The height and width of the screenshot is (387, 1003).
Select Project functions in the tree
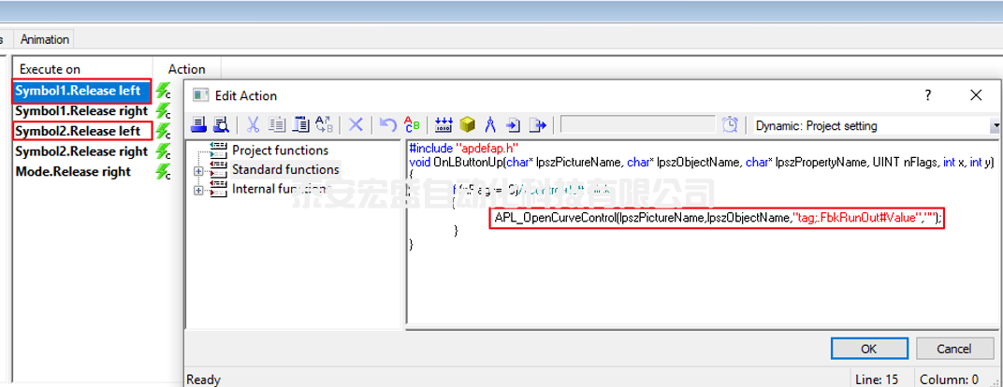pyautogui.click(x=280, y=150)
